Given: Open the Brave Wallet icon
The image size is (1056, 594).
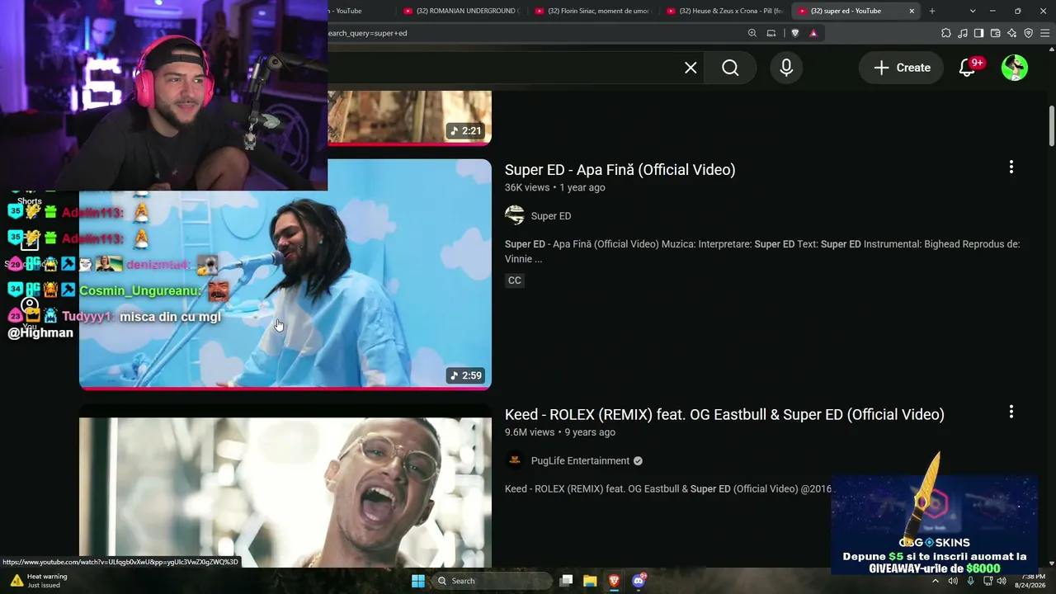Looking at the screenshot, I should click(x=996, y=33).
